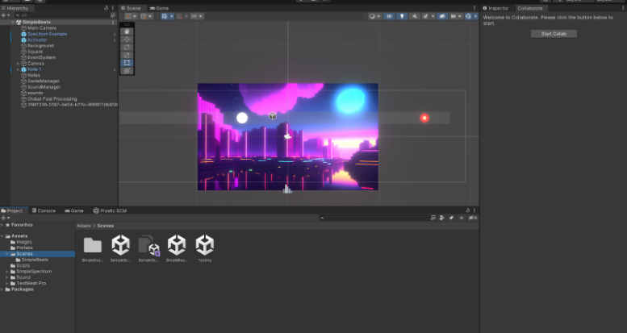Switch to the Scene tab
This screenshot has width=627, height=333.
(131, 8)
